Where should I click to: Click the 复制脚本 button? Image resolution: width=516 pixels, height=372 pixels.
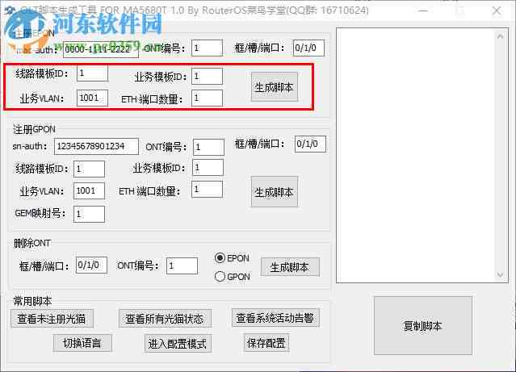423,326
